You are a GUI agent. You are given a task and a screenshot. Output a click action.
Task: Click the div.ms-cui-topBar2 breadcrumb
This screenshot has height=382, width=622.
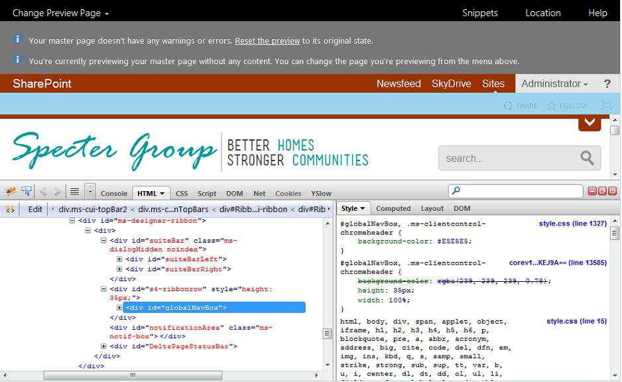click(x=93, y=210)
